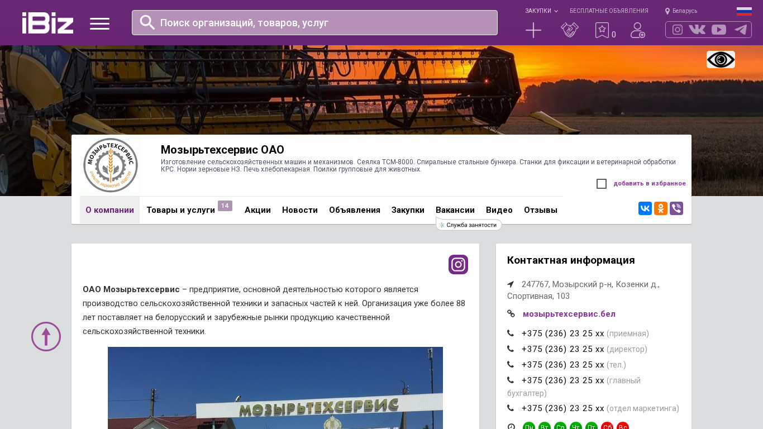763x429 pixels.
Task: Share company page on Odnoklassniki
Action: pyautogui.click(x=661, y=208)
